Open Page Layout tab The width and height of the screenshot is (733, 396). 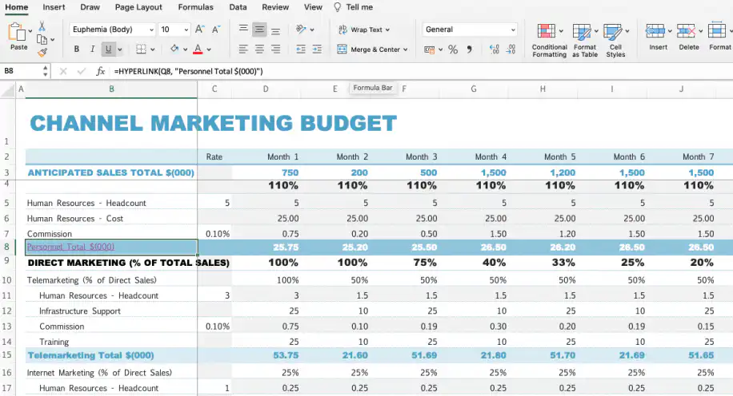138,7
